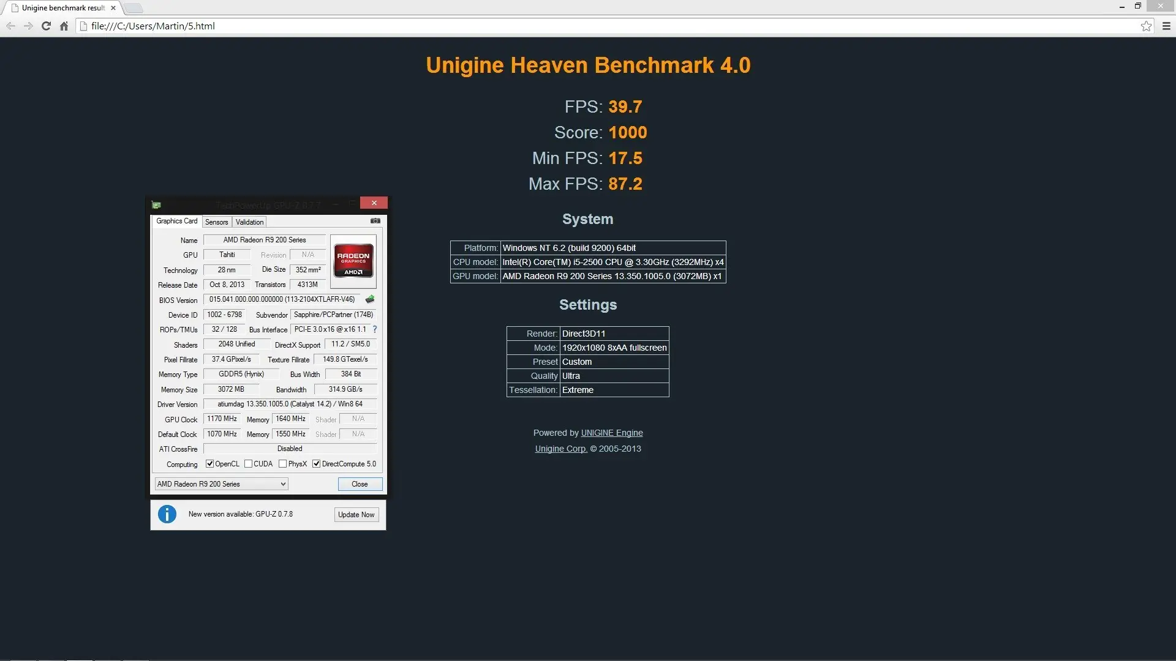Open the UNIGINE Engine link

[612, 433]
